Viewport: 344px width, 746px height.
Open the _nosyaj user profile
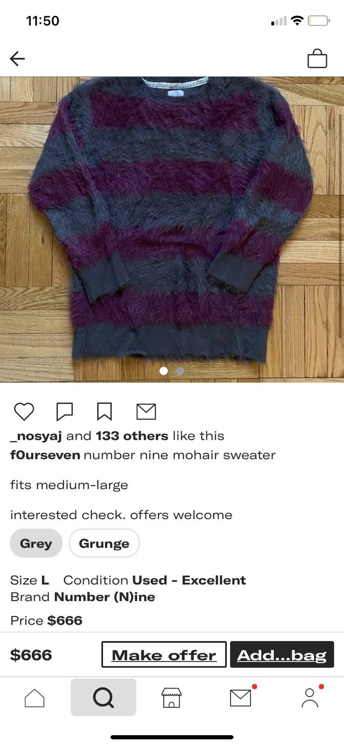pyautogui.click(x=36, y=436)
